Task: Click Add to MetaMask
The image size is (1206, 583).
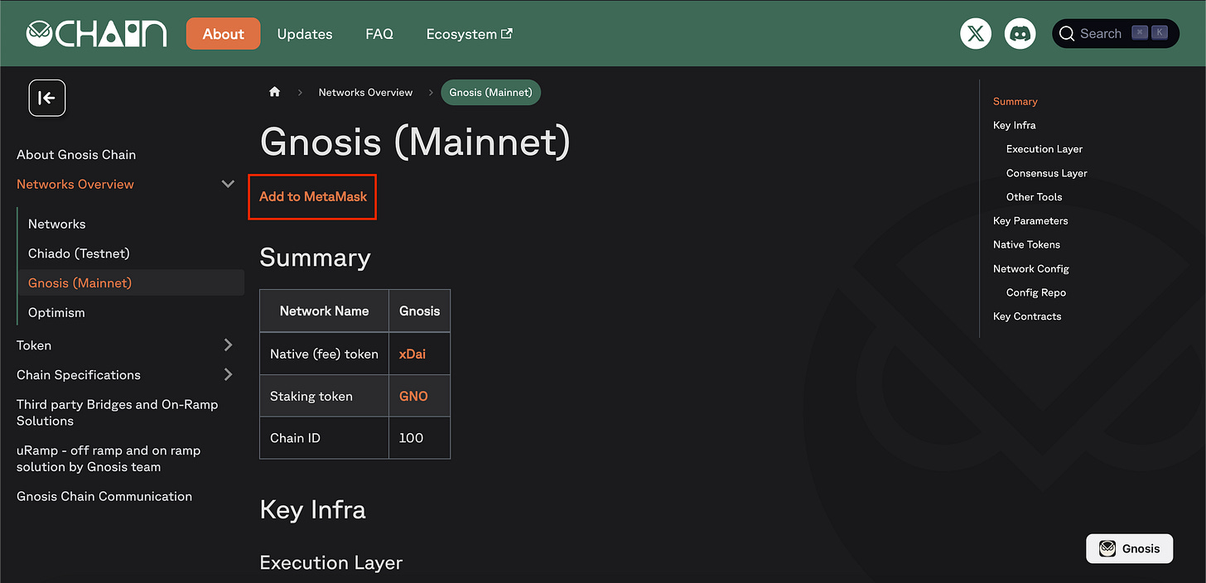Action: (x=312, y=197)
